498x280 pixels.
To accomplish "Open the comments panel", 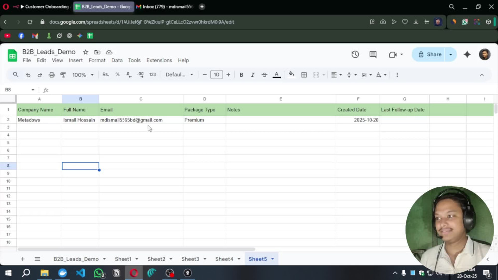I will 373,55.
